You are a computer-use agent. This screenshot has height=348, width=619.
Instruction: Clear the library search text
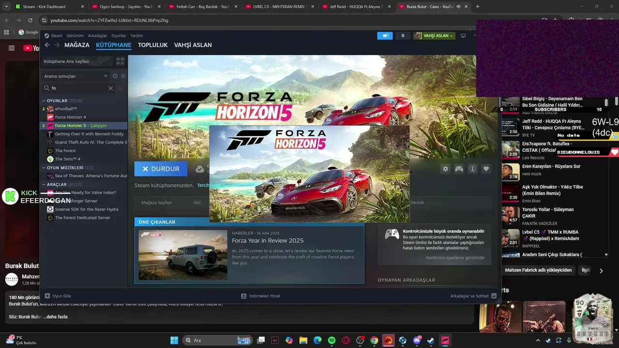point(110,88)
